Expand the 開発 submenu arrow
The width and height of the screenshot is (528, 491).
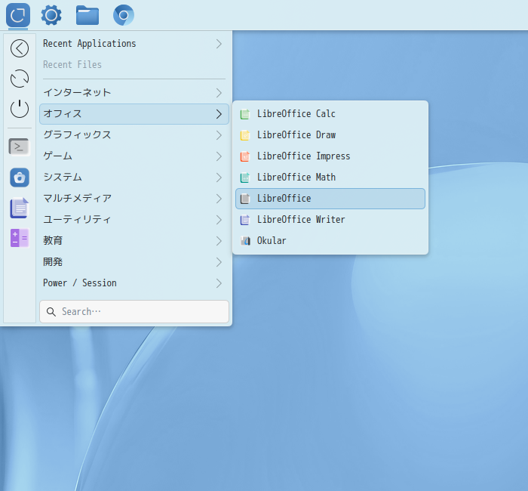click(x=219, y=262)
